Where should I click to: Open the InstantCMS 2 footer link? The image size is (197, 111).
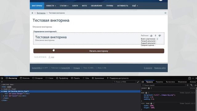point(37,68)
